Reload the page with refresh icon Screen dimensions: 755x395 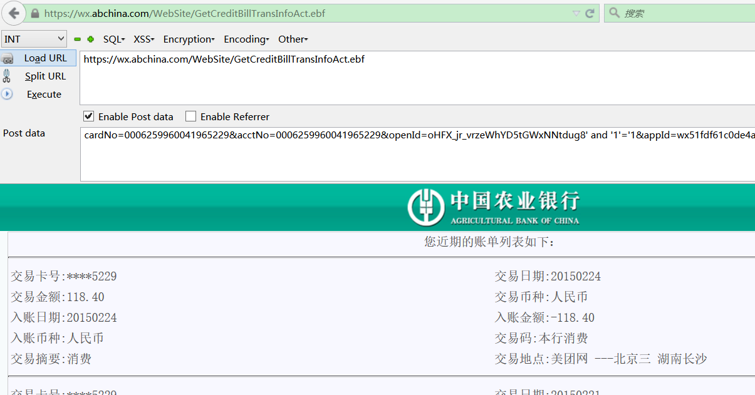(x=590, y=13)
